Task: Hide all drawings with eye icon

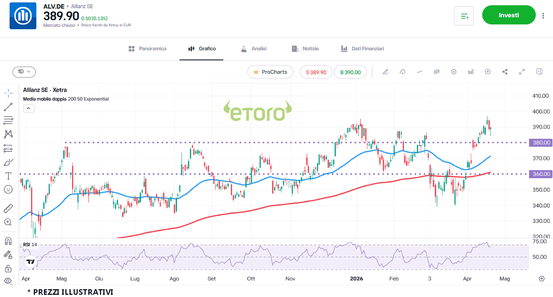Action: pos(8,281)
